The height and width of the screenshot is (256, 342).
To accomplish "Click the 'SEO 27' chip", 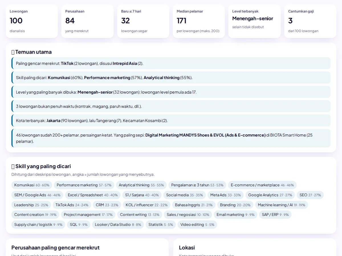I will click(310, 195).
